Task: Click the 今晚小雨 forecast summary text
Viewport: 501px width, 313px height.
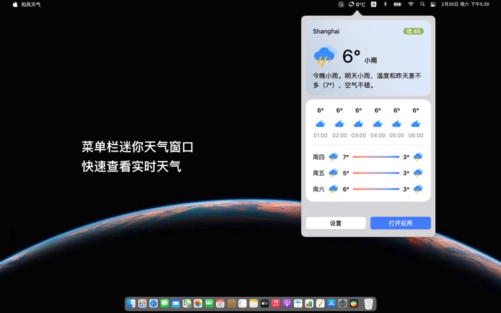Action: [366, 81]
